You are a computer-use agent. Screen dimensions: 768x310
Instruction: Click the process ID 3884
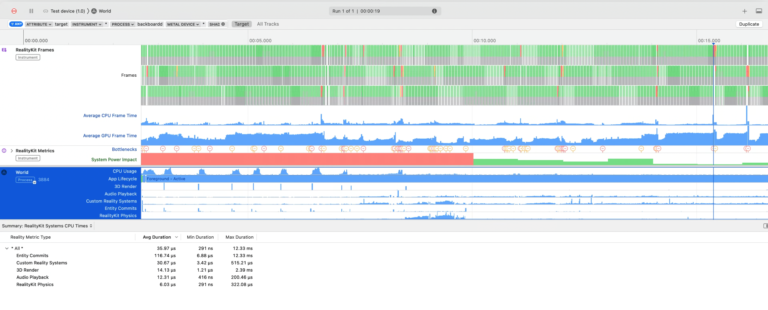(44, 180)
